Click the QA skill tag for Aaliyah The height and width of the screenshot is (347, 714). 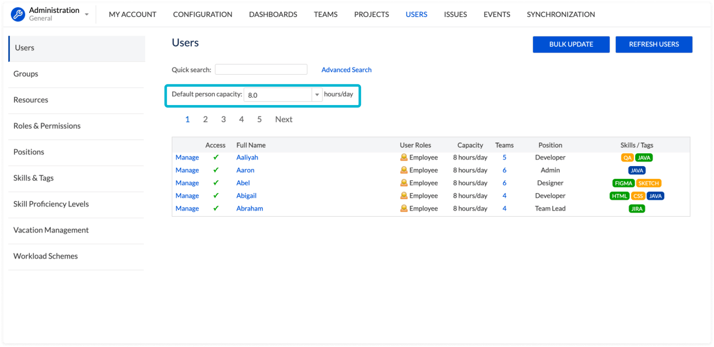(627, 158)
